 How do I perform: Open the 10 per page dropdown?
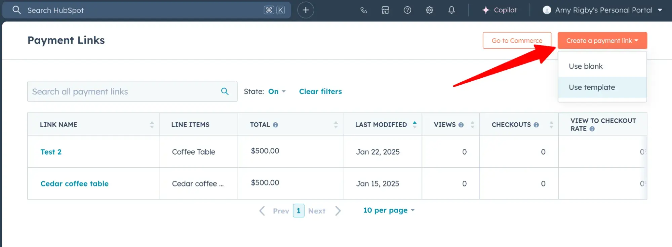pyautogui.click(x=389, y=210)
